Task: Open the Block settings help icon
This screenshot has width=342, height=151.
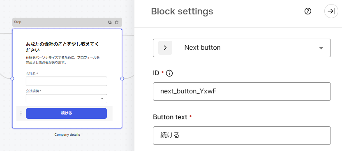Action: point(308,11)
